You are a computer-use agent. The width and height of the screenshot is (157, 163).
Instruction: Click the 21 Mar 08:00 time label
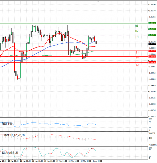coord(25,161)
